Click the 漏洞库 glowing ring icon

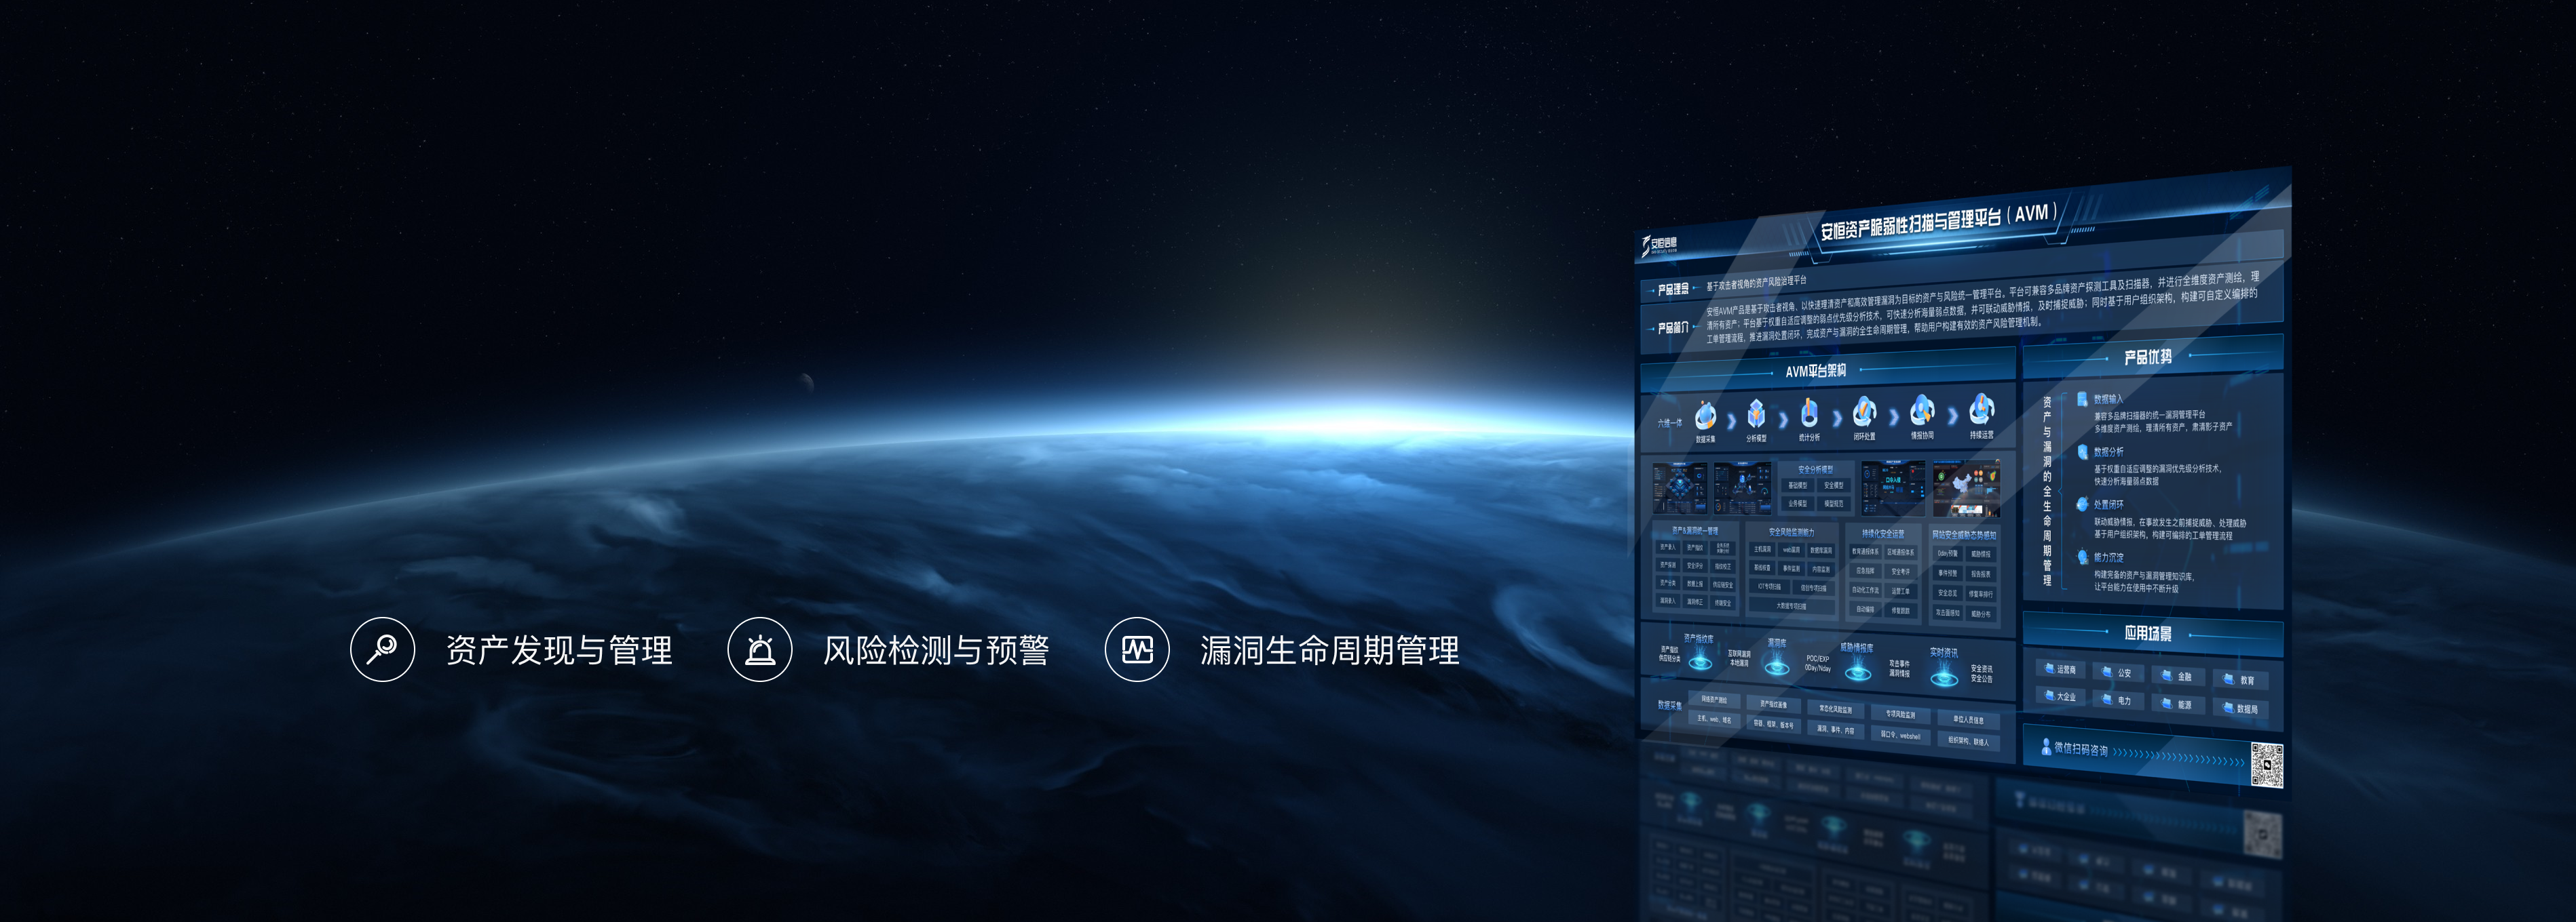tap(1777, 664)
